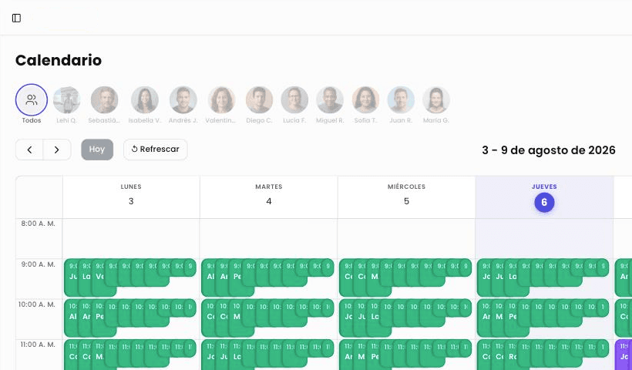Open Monday 10:00 appointment starting 'Pe'

pos(99,318)
